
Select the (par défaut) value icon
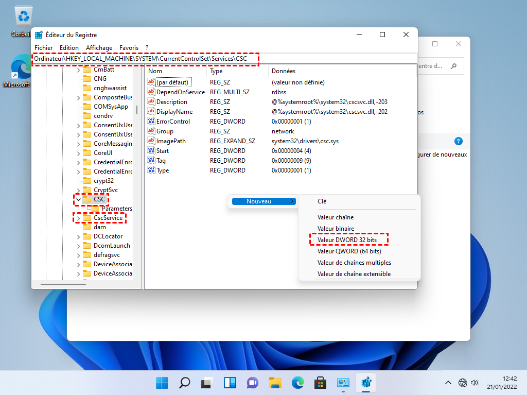coord(151,82)
